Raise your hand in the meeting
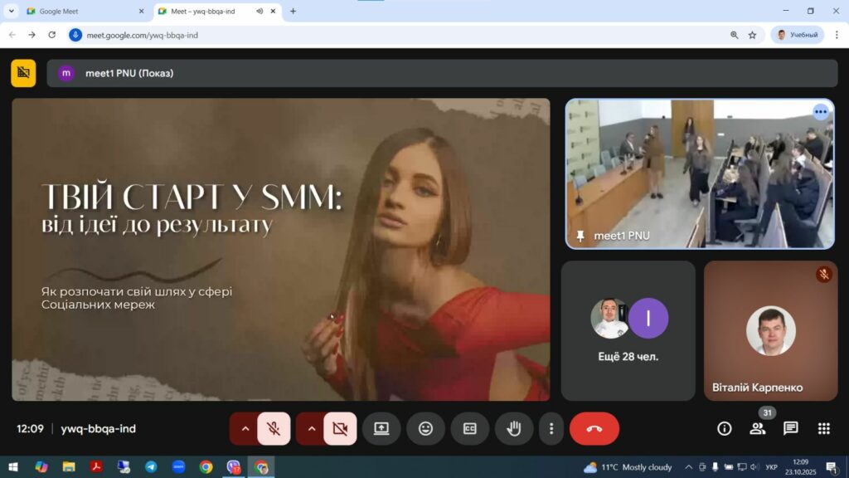The image size is (849, 478). 514,428
